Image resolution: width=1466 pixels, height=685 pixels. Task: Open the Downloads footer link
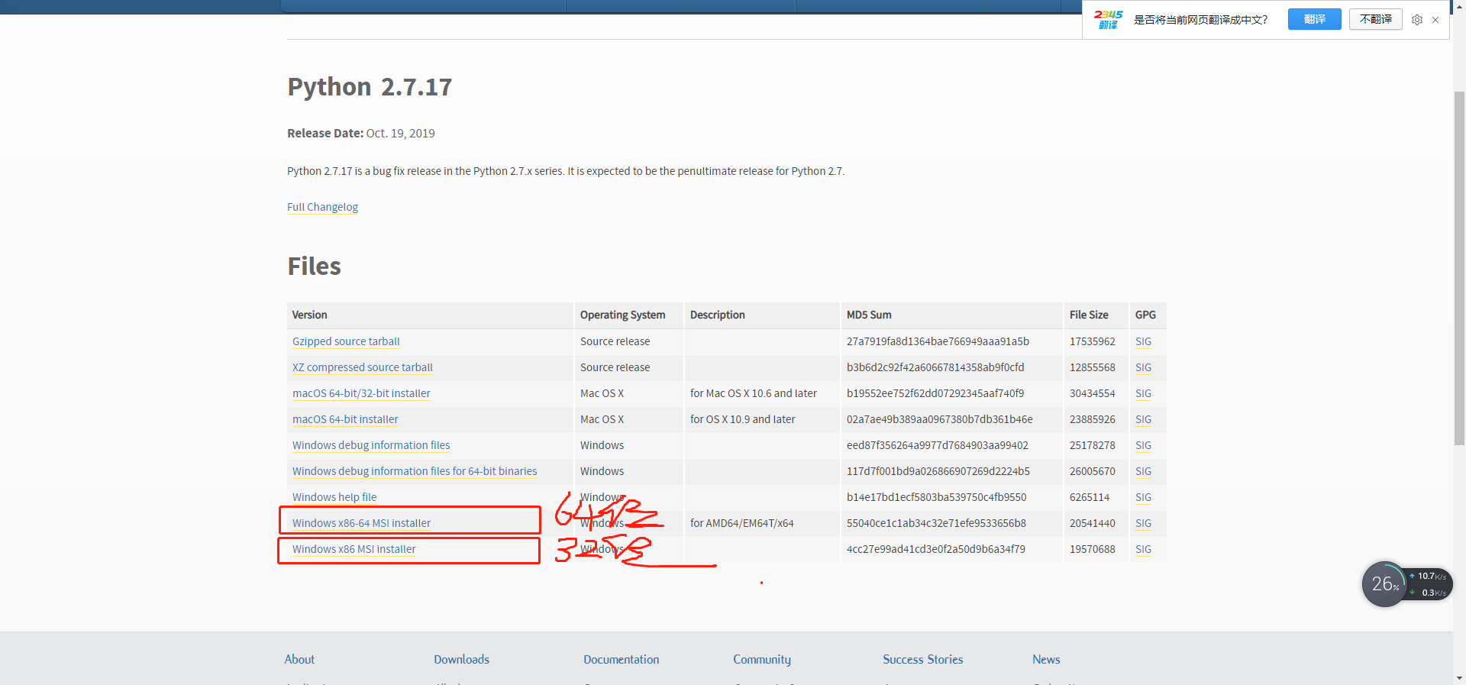[461, 659]
